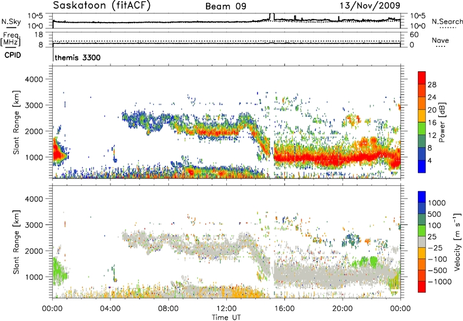Click the red top of power colorbar
The height and width of the screenshot is (321, 463).
click(422, 78)
